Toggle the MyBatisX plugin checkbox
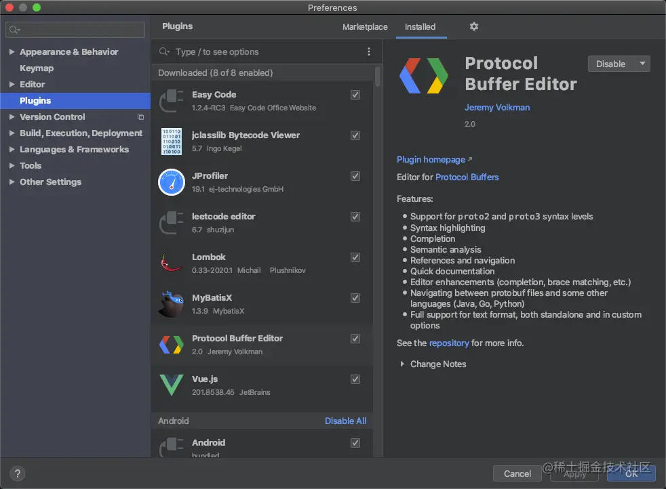 (355, 298)
